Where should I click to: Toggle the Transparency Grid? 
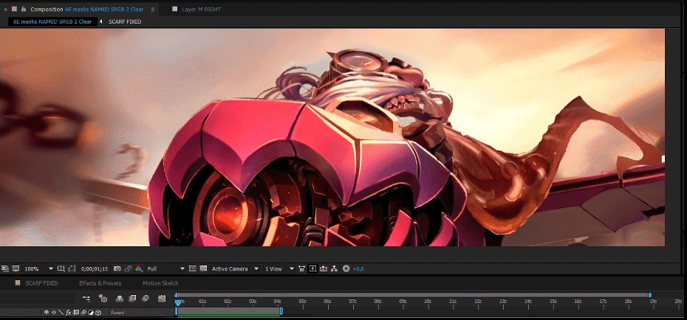[x=202, y=268]
